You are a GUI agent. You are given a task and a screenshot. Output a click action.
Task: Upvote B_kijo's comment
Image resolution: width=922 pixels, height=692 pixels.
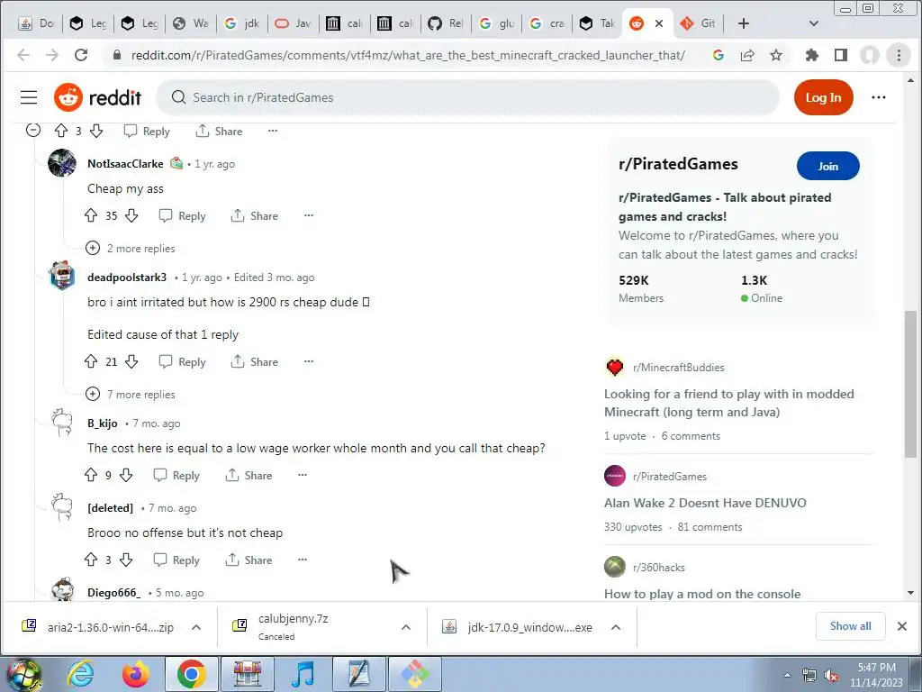point(91,476)
